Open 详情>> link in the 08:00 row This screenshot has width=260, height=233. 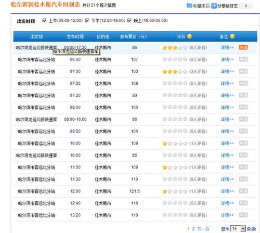coord(227,107)
